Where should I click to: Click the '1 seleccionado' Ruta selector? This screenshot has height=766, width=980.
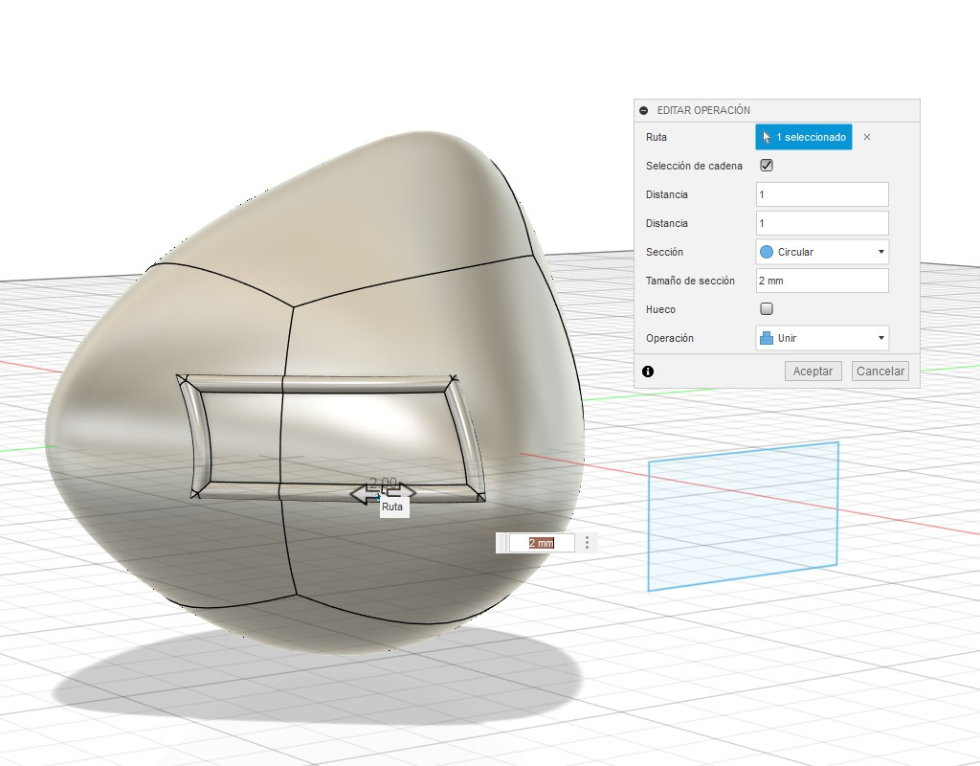(803, 137)
